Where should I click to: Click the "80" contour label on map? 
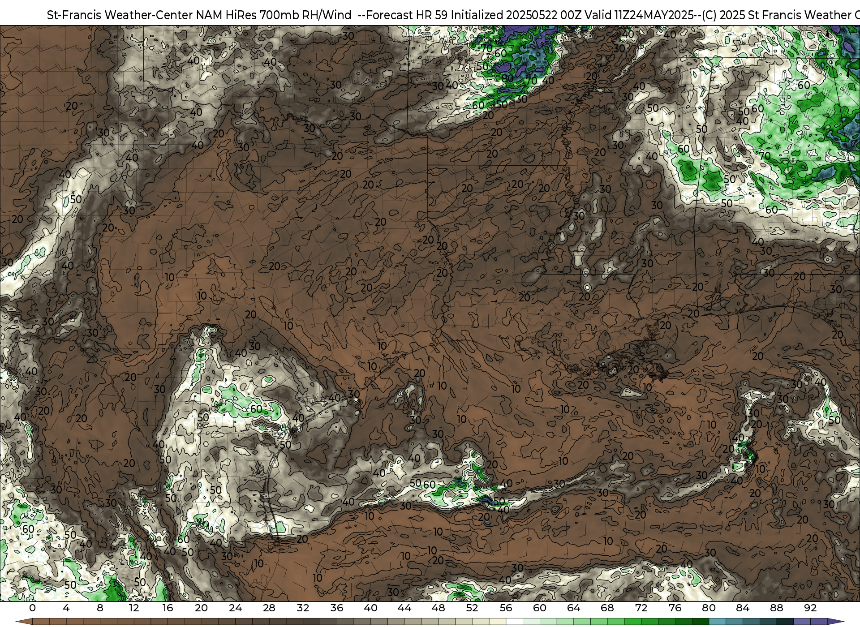[x=507, y=77]
